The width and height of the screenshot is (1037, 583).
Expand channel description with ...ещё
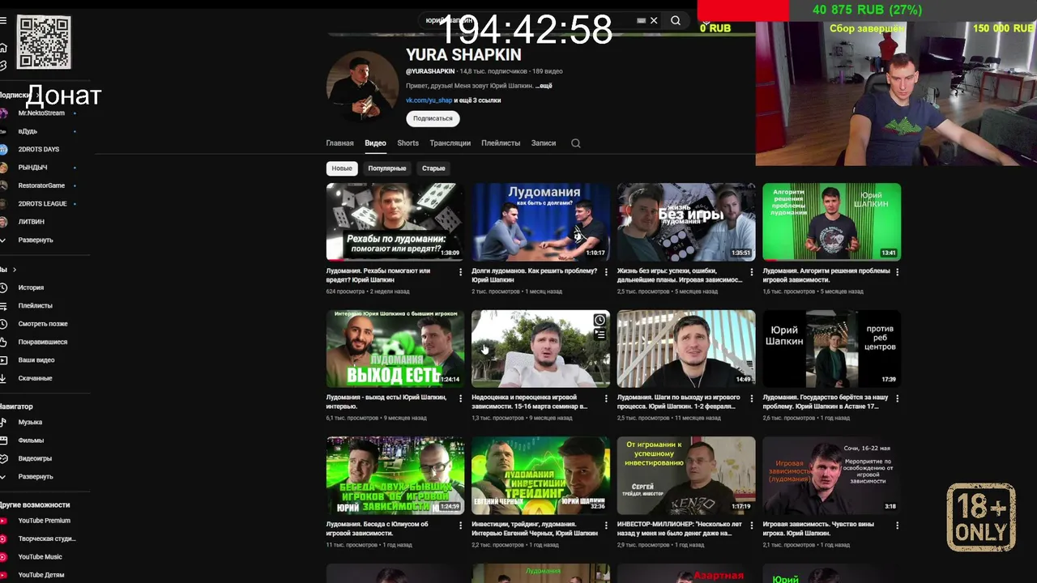click(x=544, y=86)
